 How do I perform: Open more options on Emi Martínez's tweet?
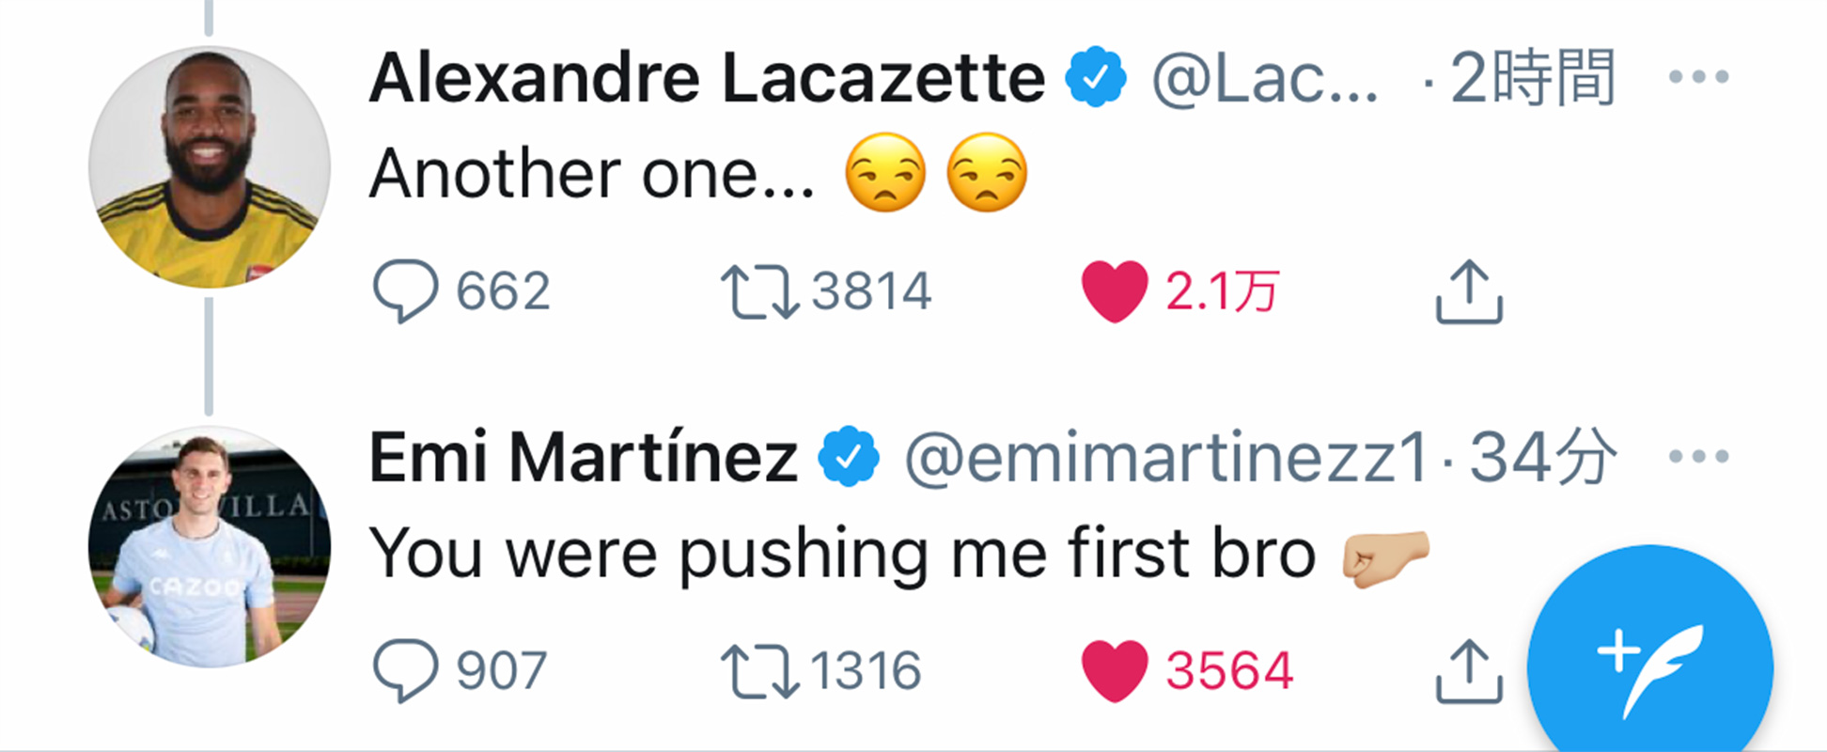(x=1698, y=457)
